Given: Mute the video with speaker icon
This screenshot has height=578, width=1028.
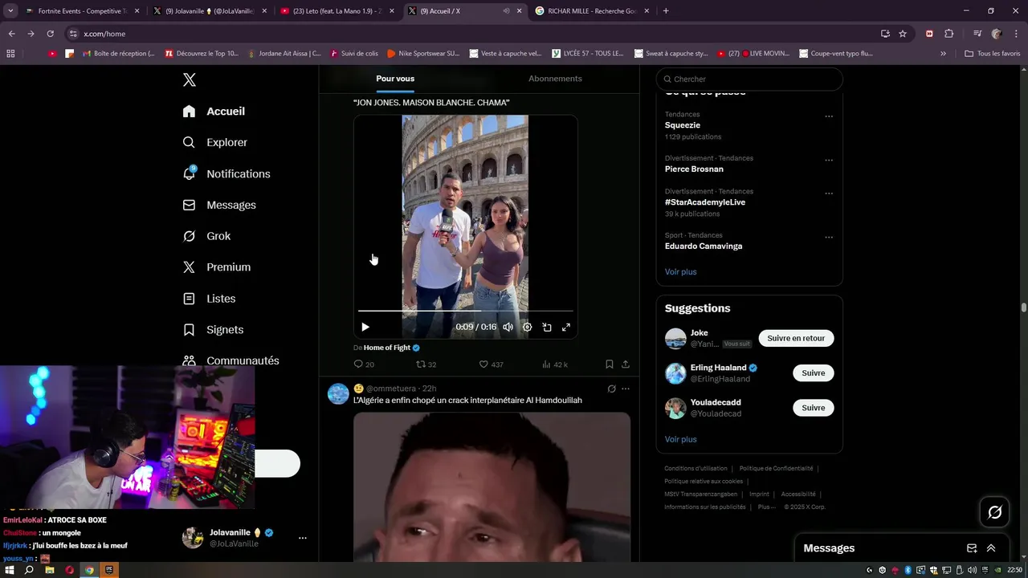Looking at the screenshot, I should [x=508, y=327].
